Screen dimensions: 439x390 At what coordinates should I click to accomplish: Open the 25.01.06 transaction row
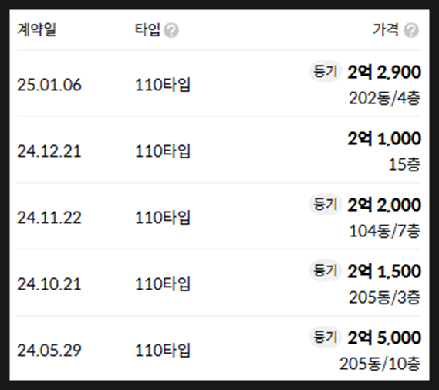pyautogui.click(x=218, y=83)
